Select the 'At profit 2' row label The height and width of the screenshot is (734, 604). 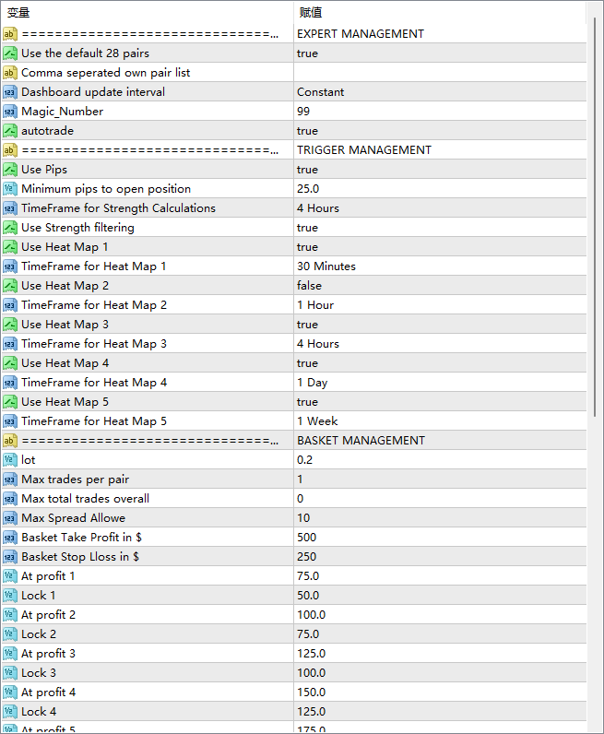[x=48, y=615]
